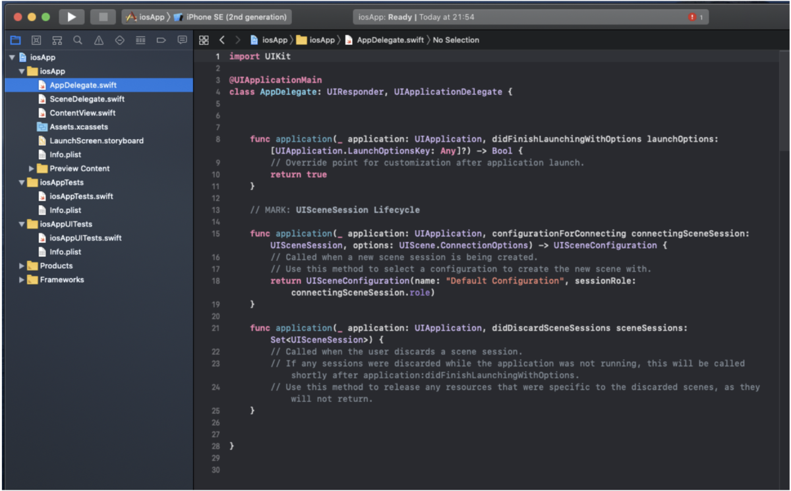Screen dimensions: 791x491
Task: Open the Find navigator magnifier icon
Action: [78, 40]
